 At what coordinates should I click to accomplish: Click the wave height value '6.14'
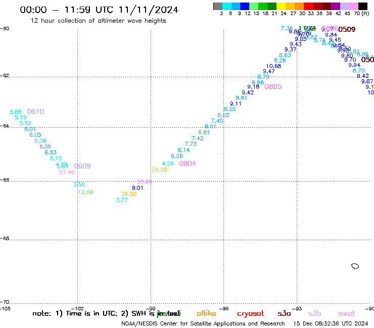[183, 150]
